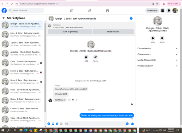The width and height of the screenshot is (182, 133).
Task: Open the Windows Start menu
Action: pos(3,130)
